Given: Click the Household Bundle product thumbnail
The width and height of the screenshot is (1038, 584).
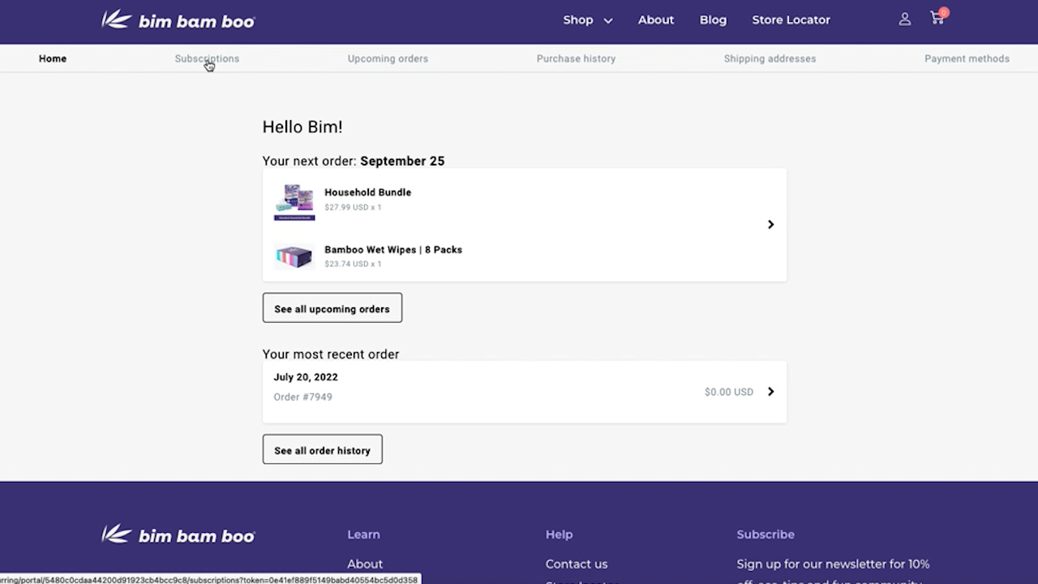Looking at the screenshot, I should coord(294,202).
